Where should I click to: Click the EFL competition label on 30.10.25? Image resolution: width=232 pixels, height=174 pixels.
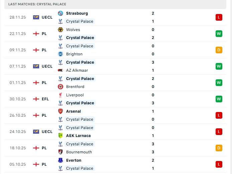[x=45, y=99]
